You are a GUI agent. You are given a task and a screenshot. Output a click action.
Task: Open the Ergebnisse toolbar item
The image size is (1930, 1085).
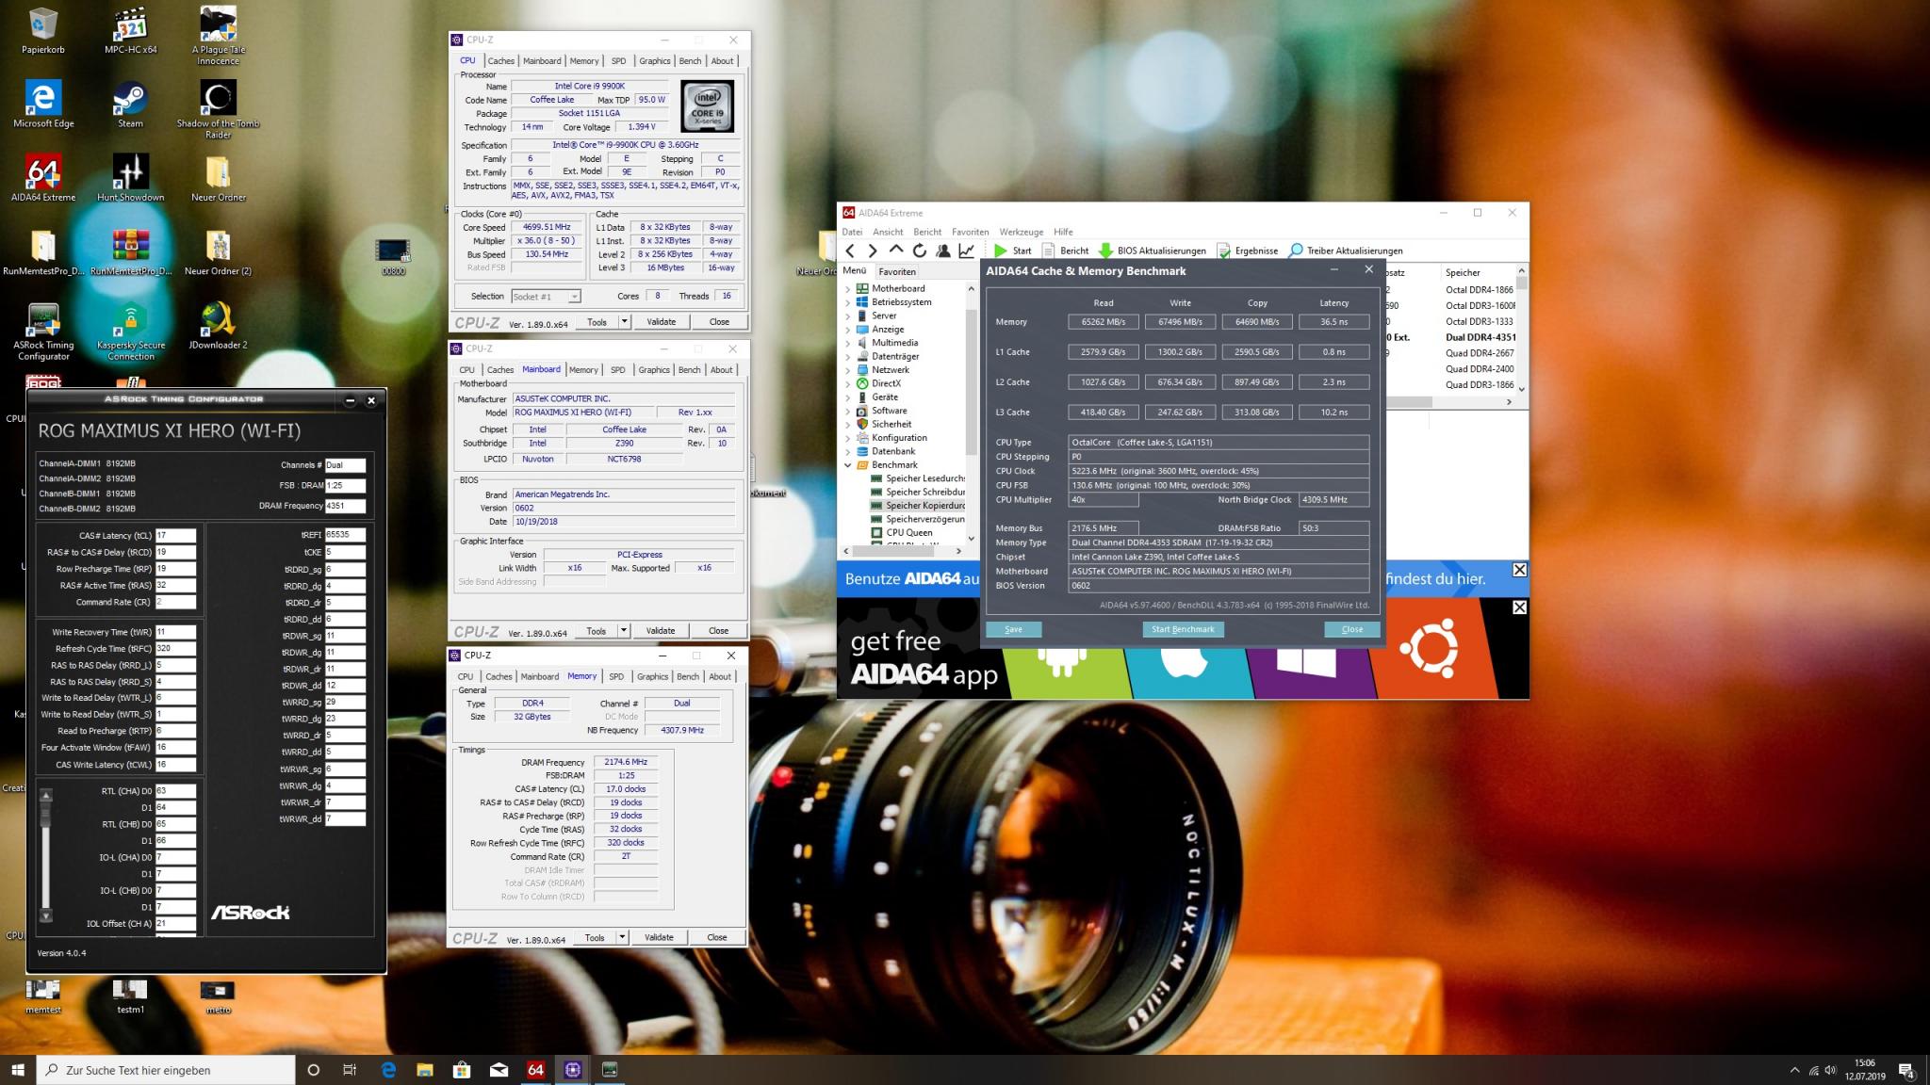point(1247,251)
